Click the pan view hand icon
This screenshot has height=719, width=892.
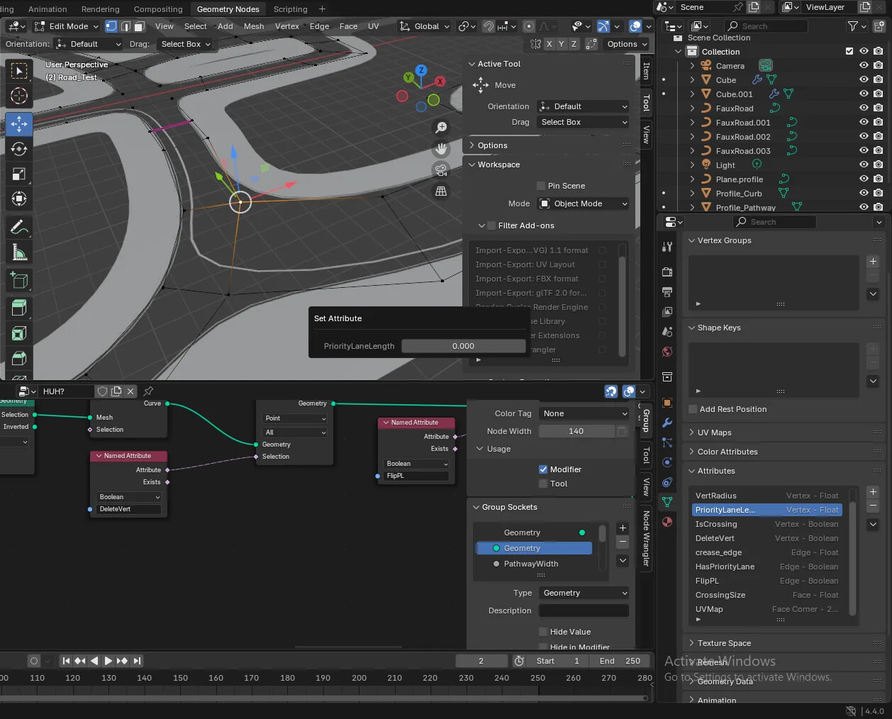[x=441, y=149]
